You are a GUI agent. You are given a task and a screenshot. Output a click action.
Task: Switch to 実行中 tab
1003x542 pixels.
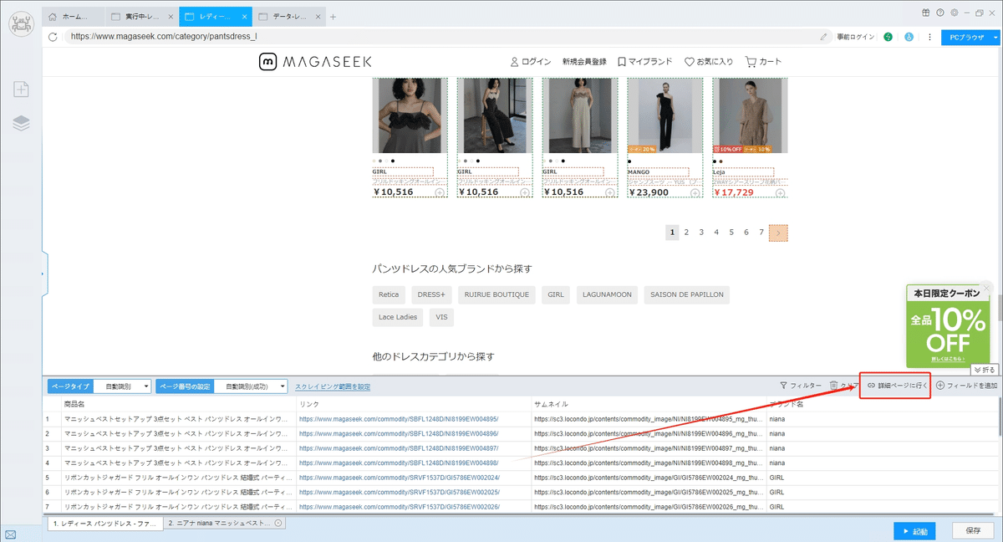[x=142, y=17]
